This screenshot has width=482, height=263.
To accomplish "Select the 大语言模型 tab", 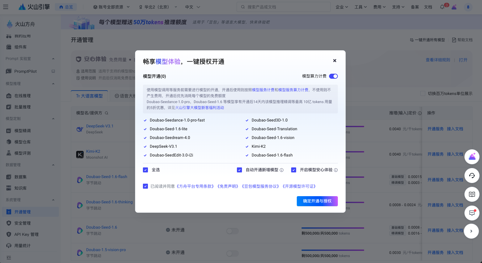I will coord(90,96).
